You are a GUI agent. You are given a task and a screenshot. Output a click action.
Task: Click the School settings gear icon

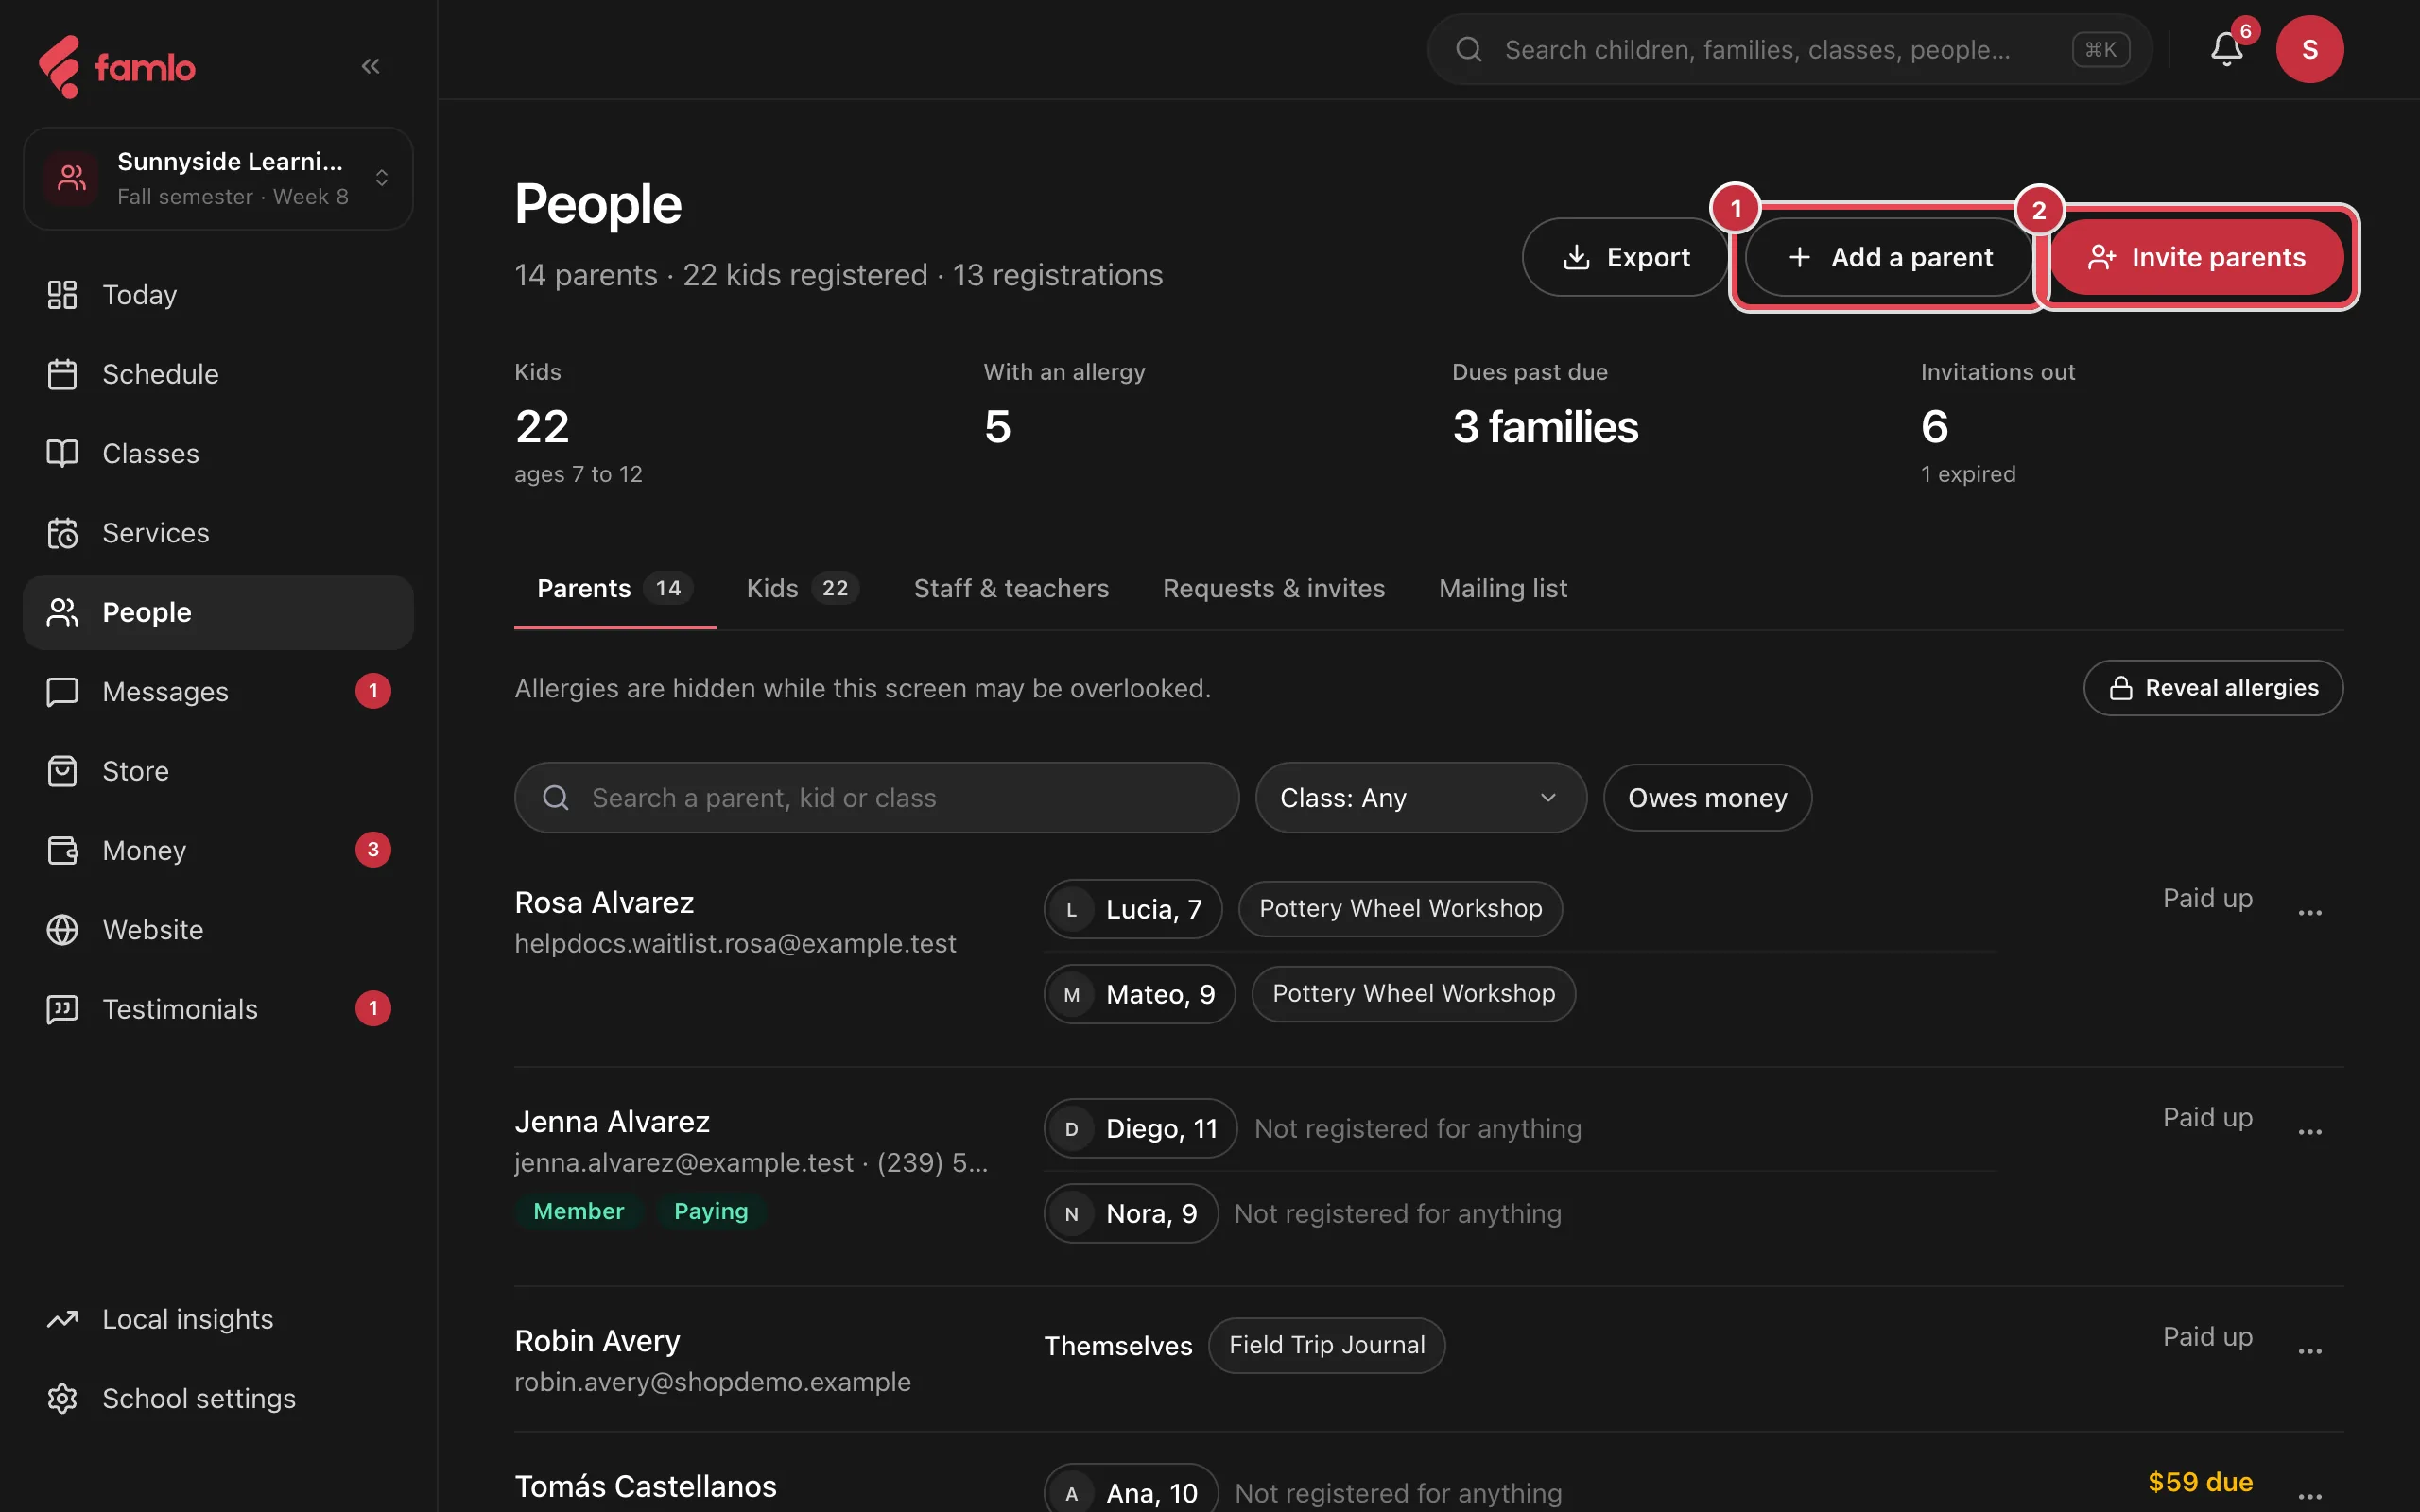[x=62, y=1398]
